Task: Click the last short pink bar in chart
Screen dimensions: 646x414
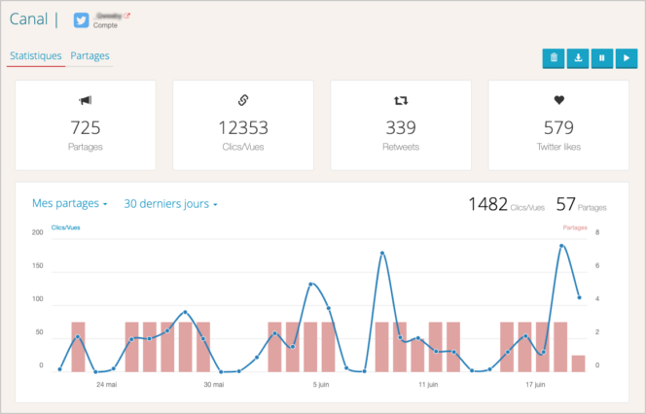Action: 579,362
